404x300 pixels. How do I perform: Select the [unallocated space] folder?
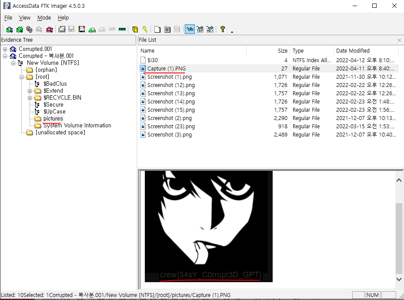60,132
